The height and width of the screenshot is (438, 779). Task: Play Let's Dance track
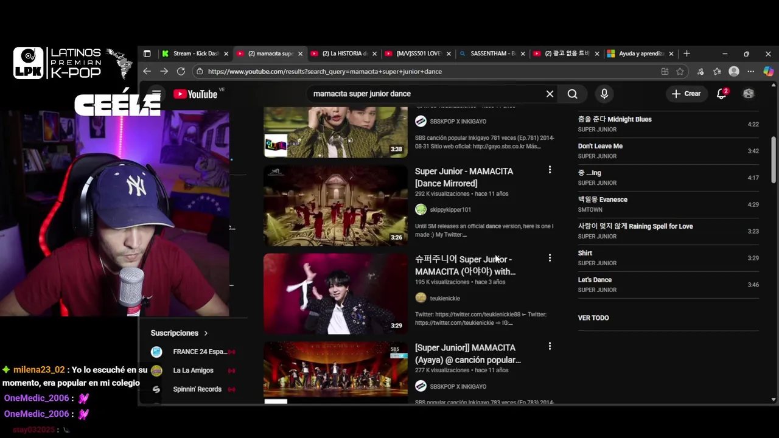pyautogui.click(x=668, y=285)
